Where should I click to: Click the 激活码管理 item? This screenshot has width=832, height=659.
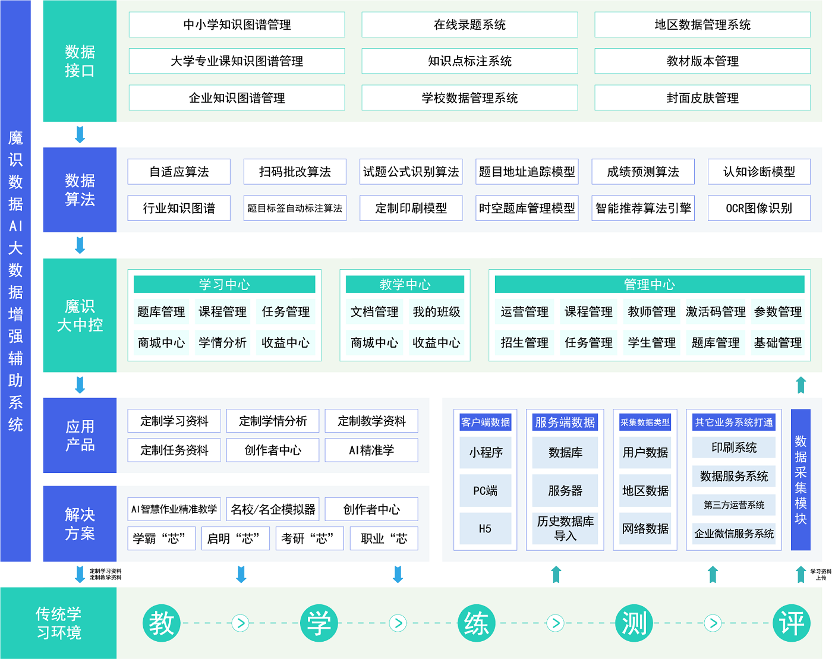pos(716,312)
